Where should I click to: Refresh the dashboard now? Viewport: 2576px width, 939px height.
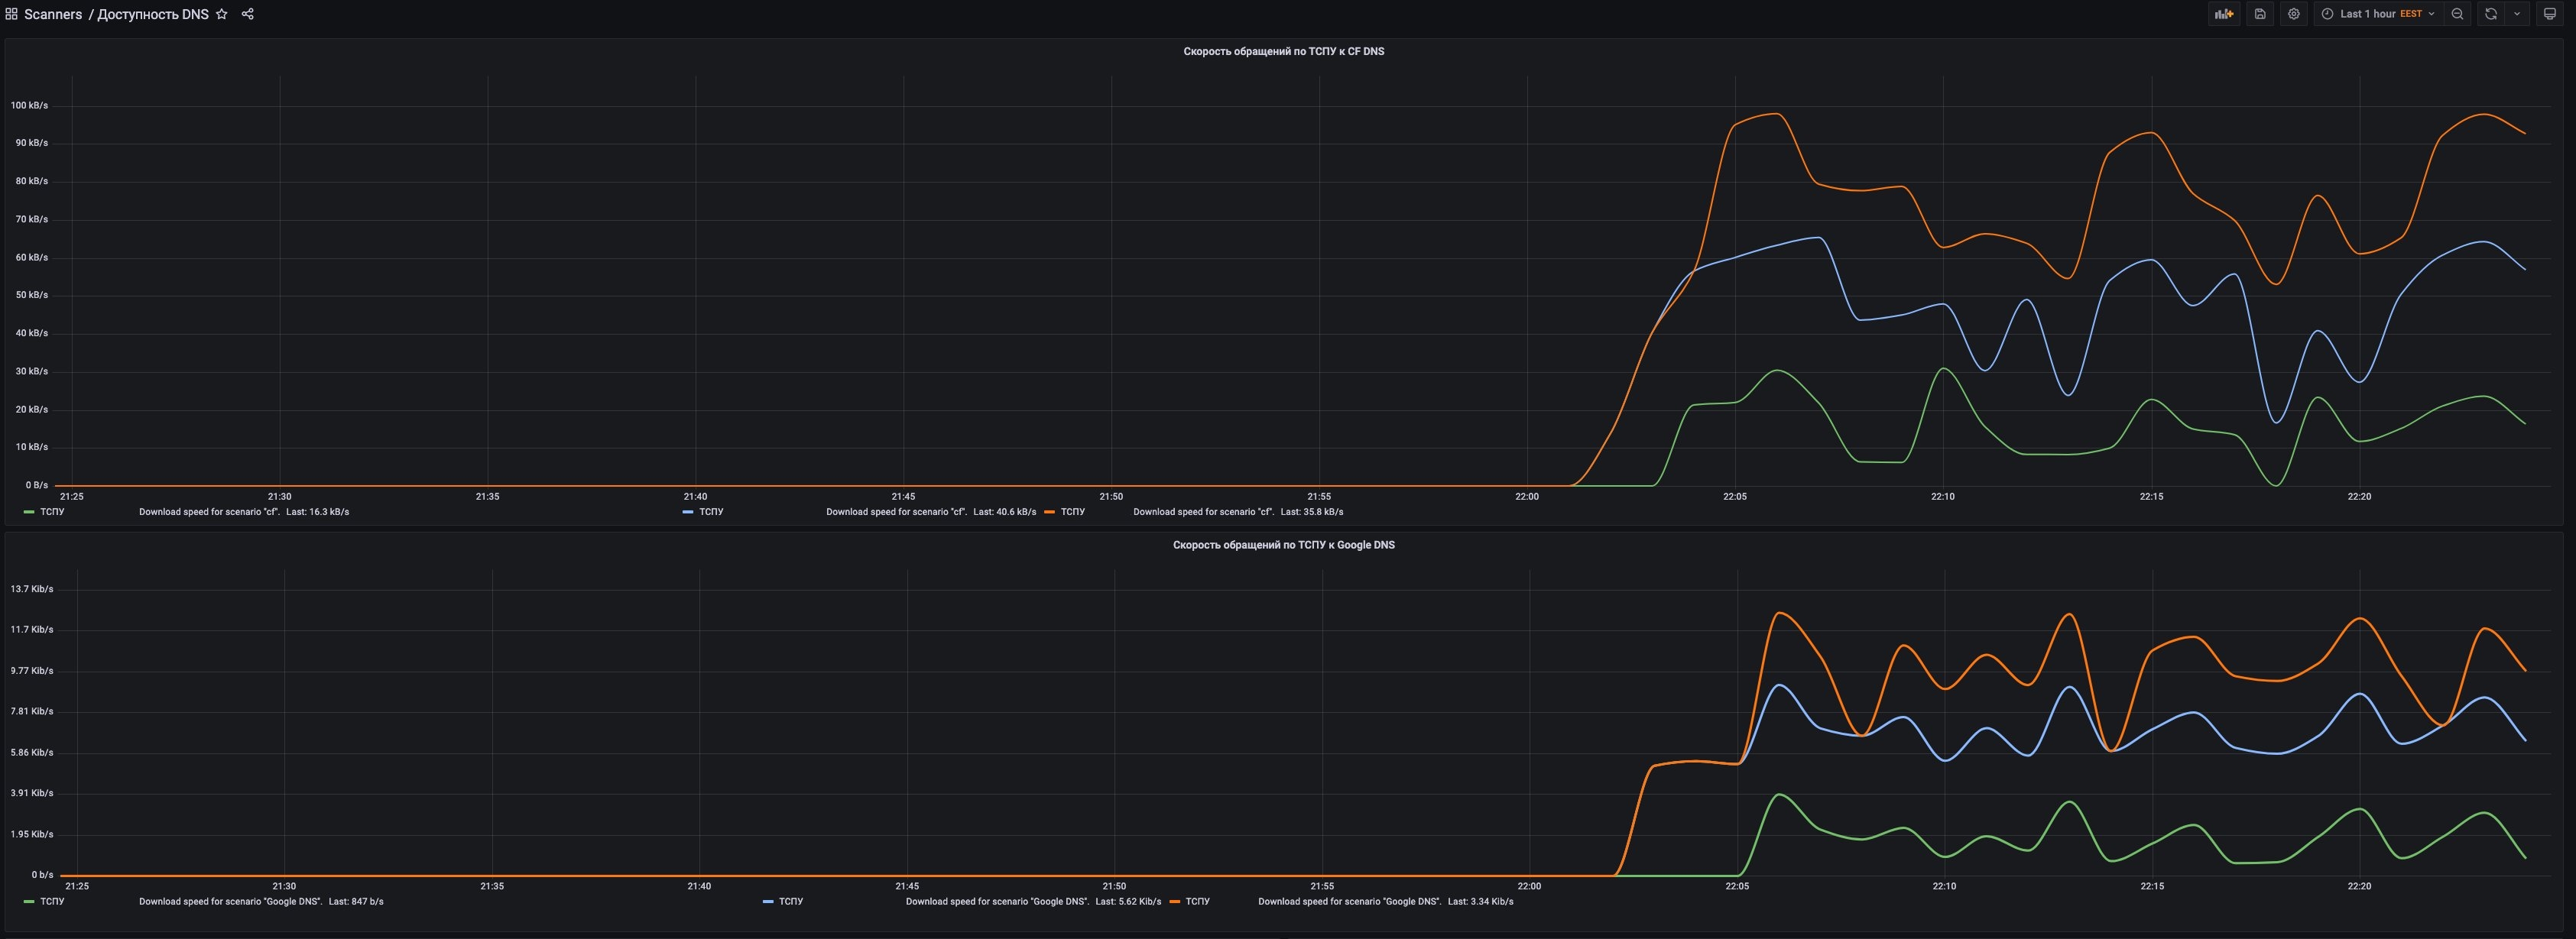click(2491, 14)
